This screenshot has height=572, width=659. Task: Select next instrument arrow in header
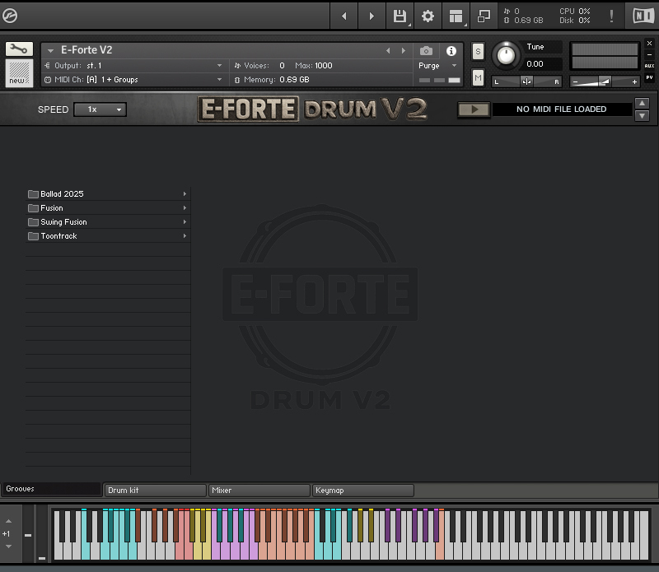tap(404, 51)
